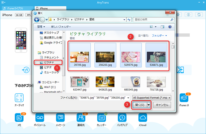This screenshot has height=134, width=206.
Task: Click the open button split arrow
Action: tap(149, 105)
